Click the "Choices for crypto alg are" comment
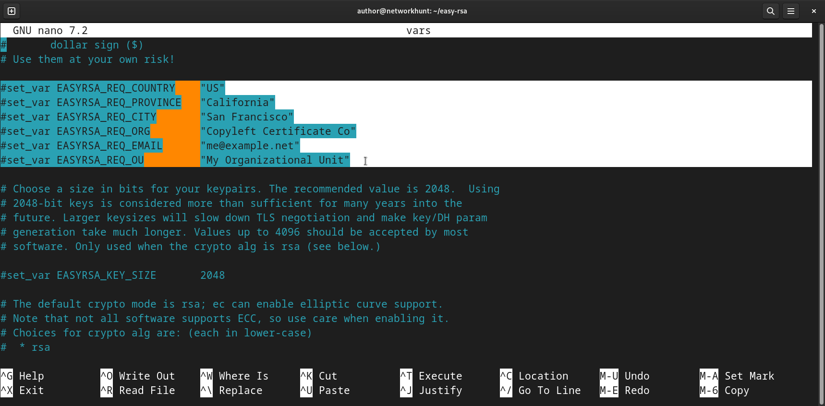Image resolution: width=825 pixels, height=406 pixels. click(x=156, y=333)
